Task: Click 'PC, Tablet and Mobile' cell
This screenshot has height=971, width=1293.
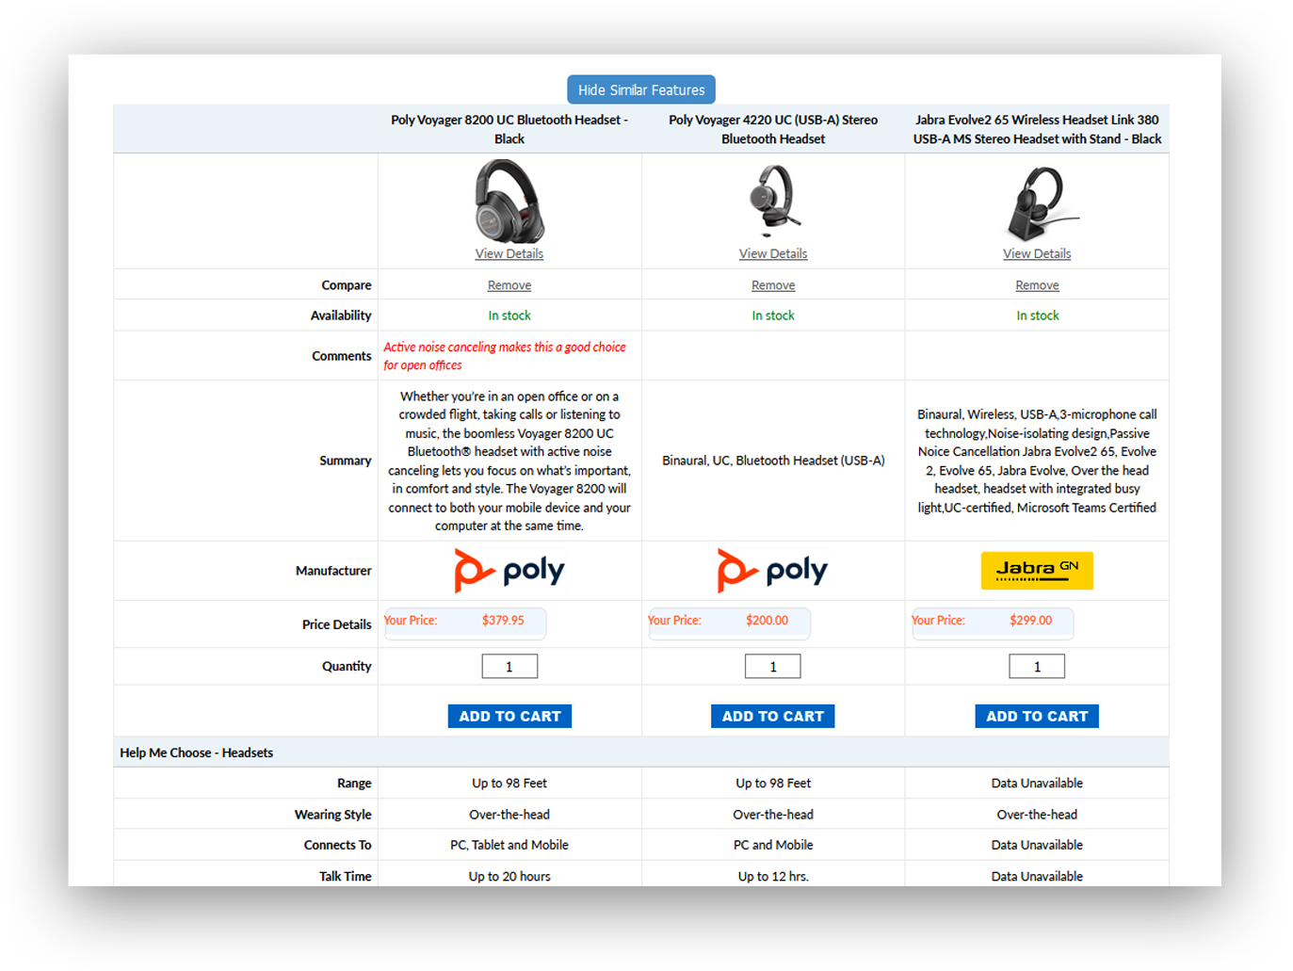Action: click(x=509, y=845)
